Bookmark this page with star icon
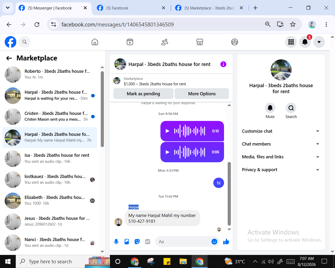This screenshot has width=335, height=268. [x=293, y=24]
